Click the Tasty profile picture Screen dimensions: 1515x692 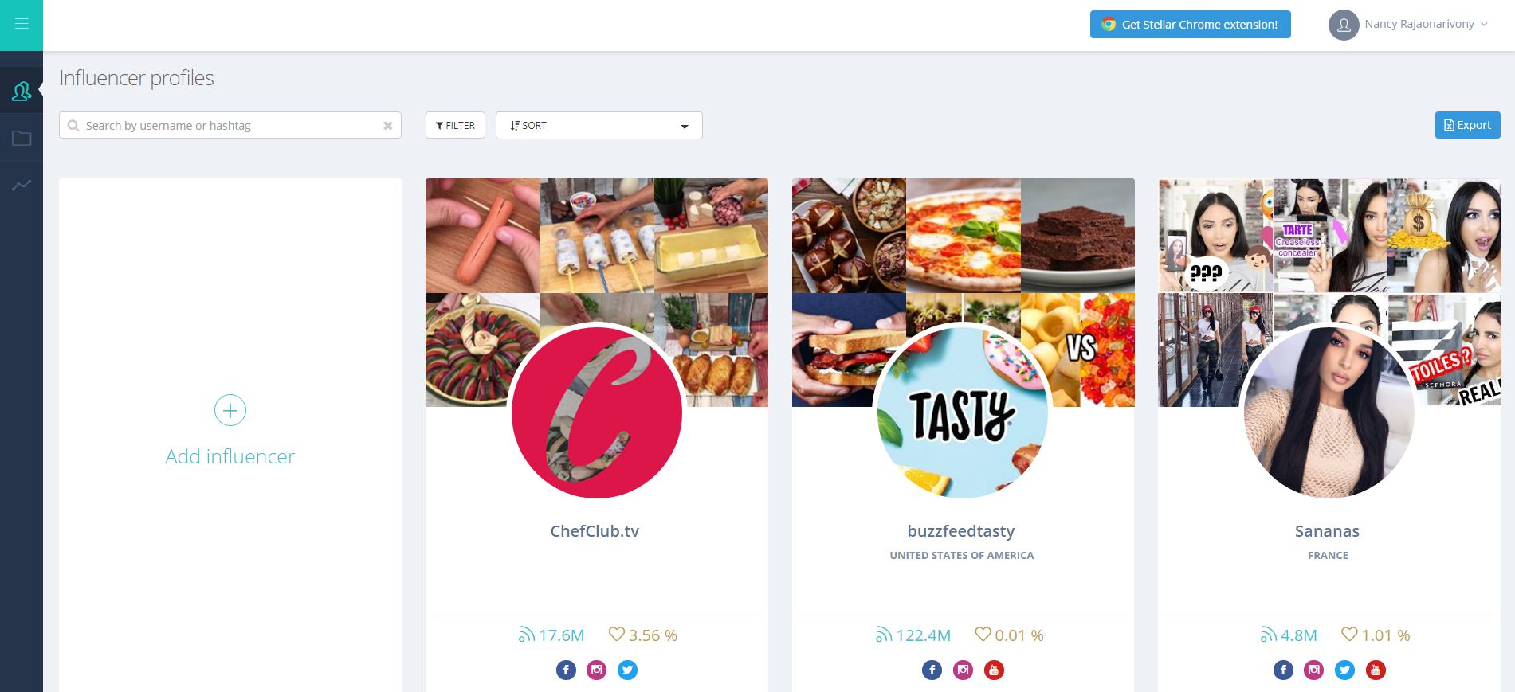[963, 412]
